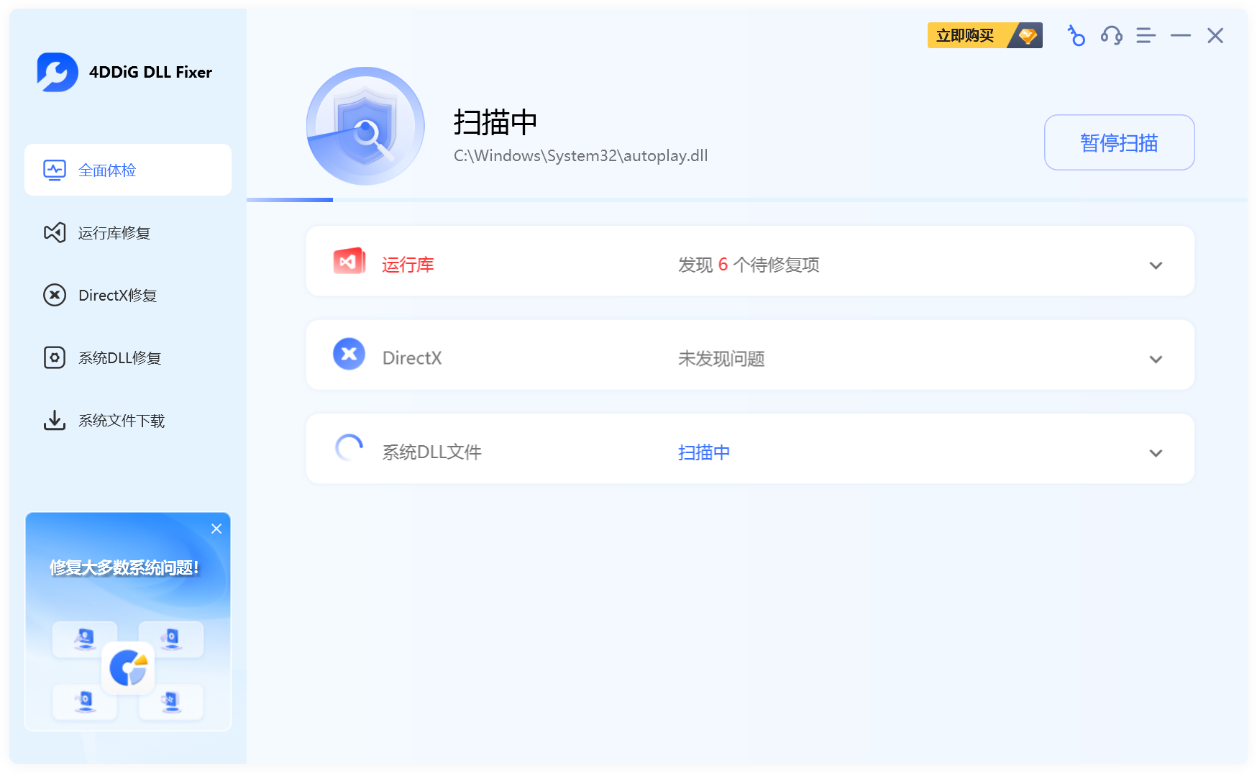Screen dimensions: 1257x776
Task: Click the red 运行库 runtime icon
Action: (349, 262)
